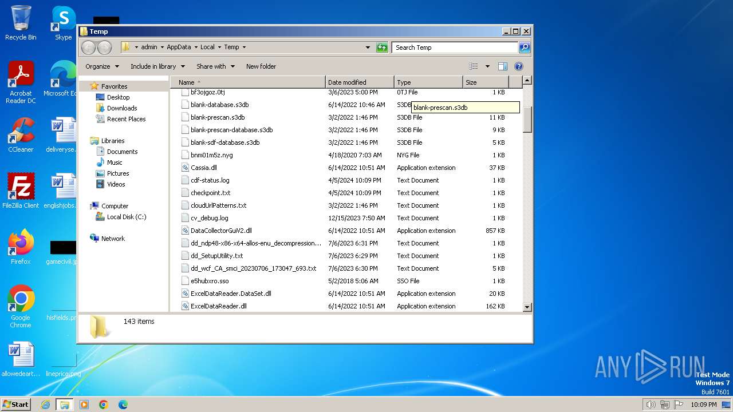Click the Action Center flag tray icon
Viewport: 733px width, 412px height.
click(679, 405)
